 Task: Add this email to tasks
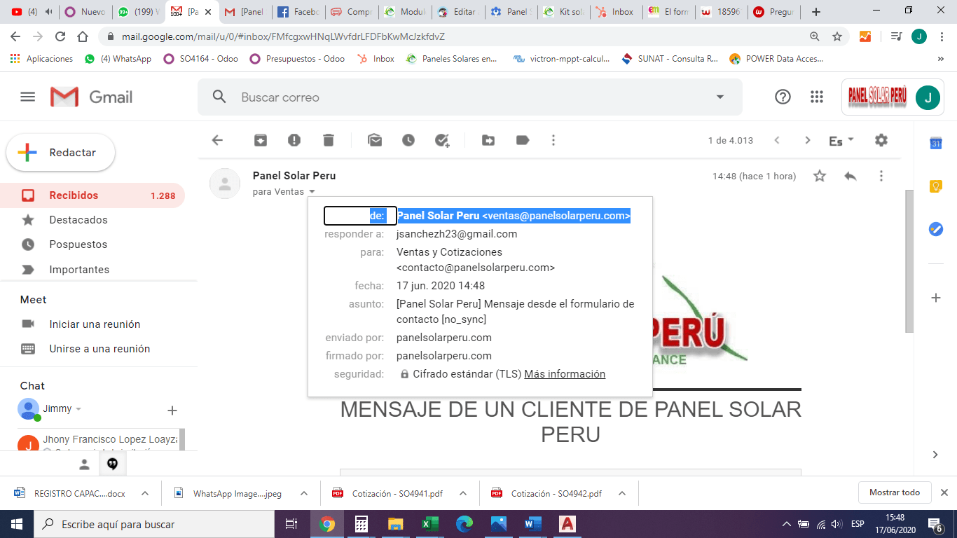[442, 140]
